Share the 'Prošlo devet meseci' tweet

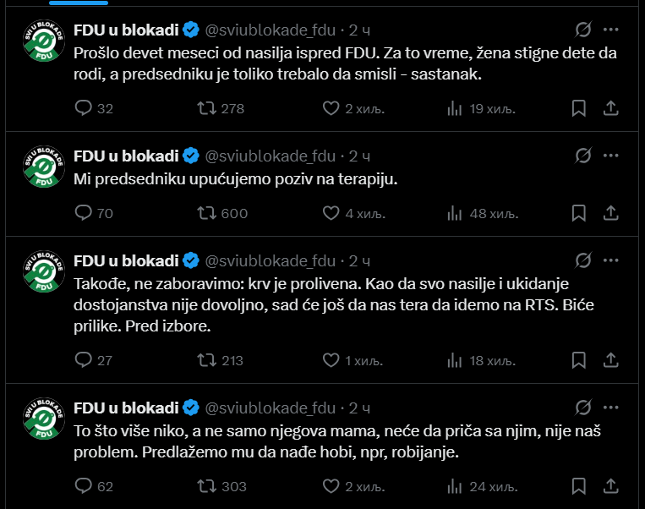(x=611, y=108)
